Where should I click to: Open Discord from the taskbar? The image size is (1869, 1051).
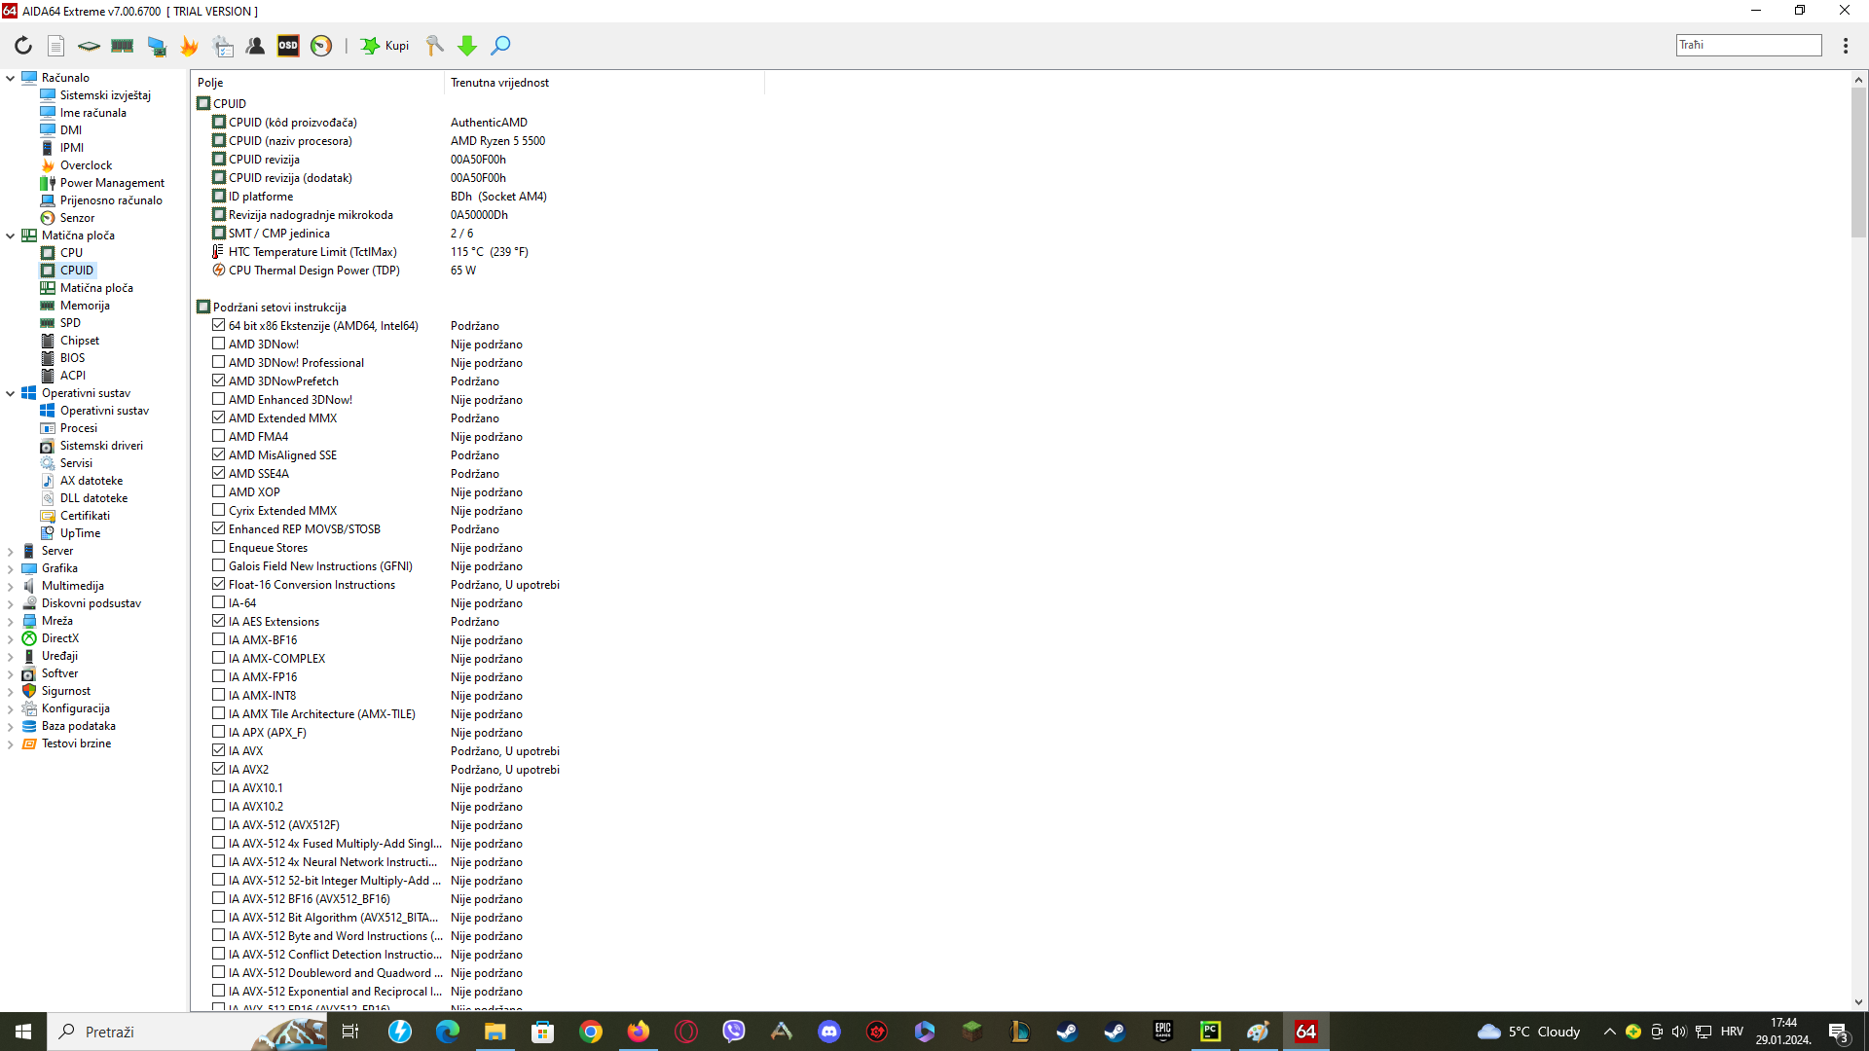pyautogui.click(x=829, y=1032)
